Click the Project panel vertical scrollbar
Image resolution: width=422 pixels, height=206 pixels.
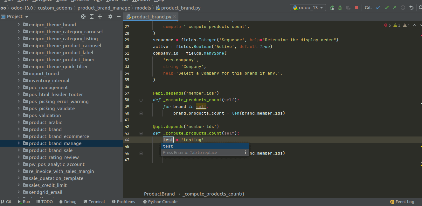pyautogui.click(x=121, y=96)
